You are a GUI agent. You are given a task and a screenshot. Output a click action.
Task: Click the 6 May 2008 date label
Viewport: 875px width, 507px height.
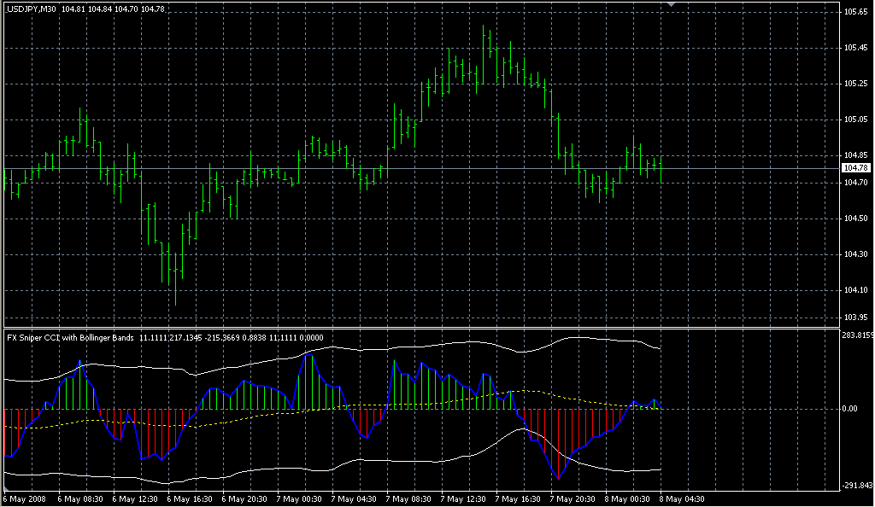[x=26, y=498]
